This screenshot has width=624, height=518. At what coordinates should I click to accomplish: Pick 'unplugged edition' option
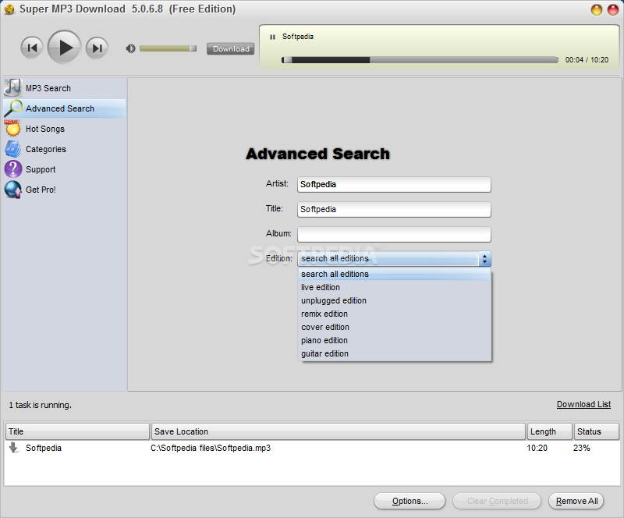(x=395, y=300)
